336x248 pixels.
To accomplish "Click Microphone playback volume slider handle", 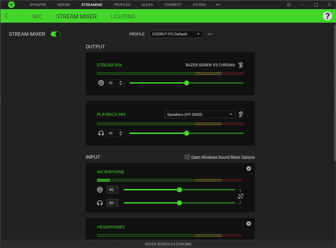I will [x=179, y=203].
